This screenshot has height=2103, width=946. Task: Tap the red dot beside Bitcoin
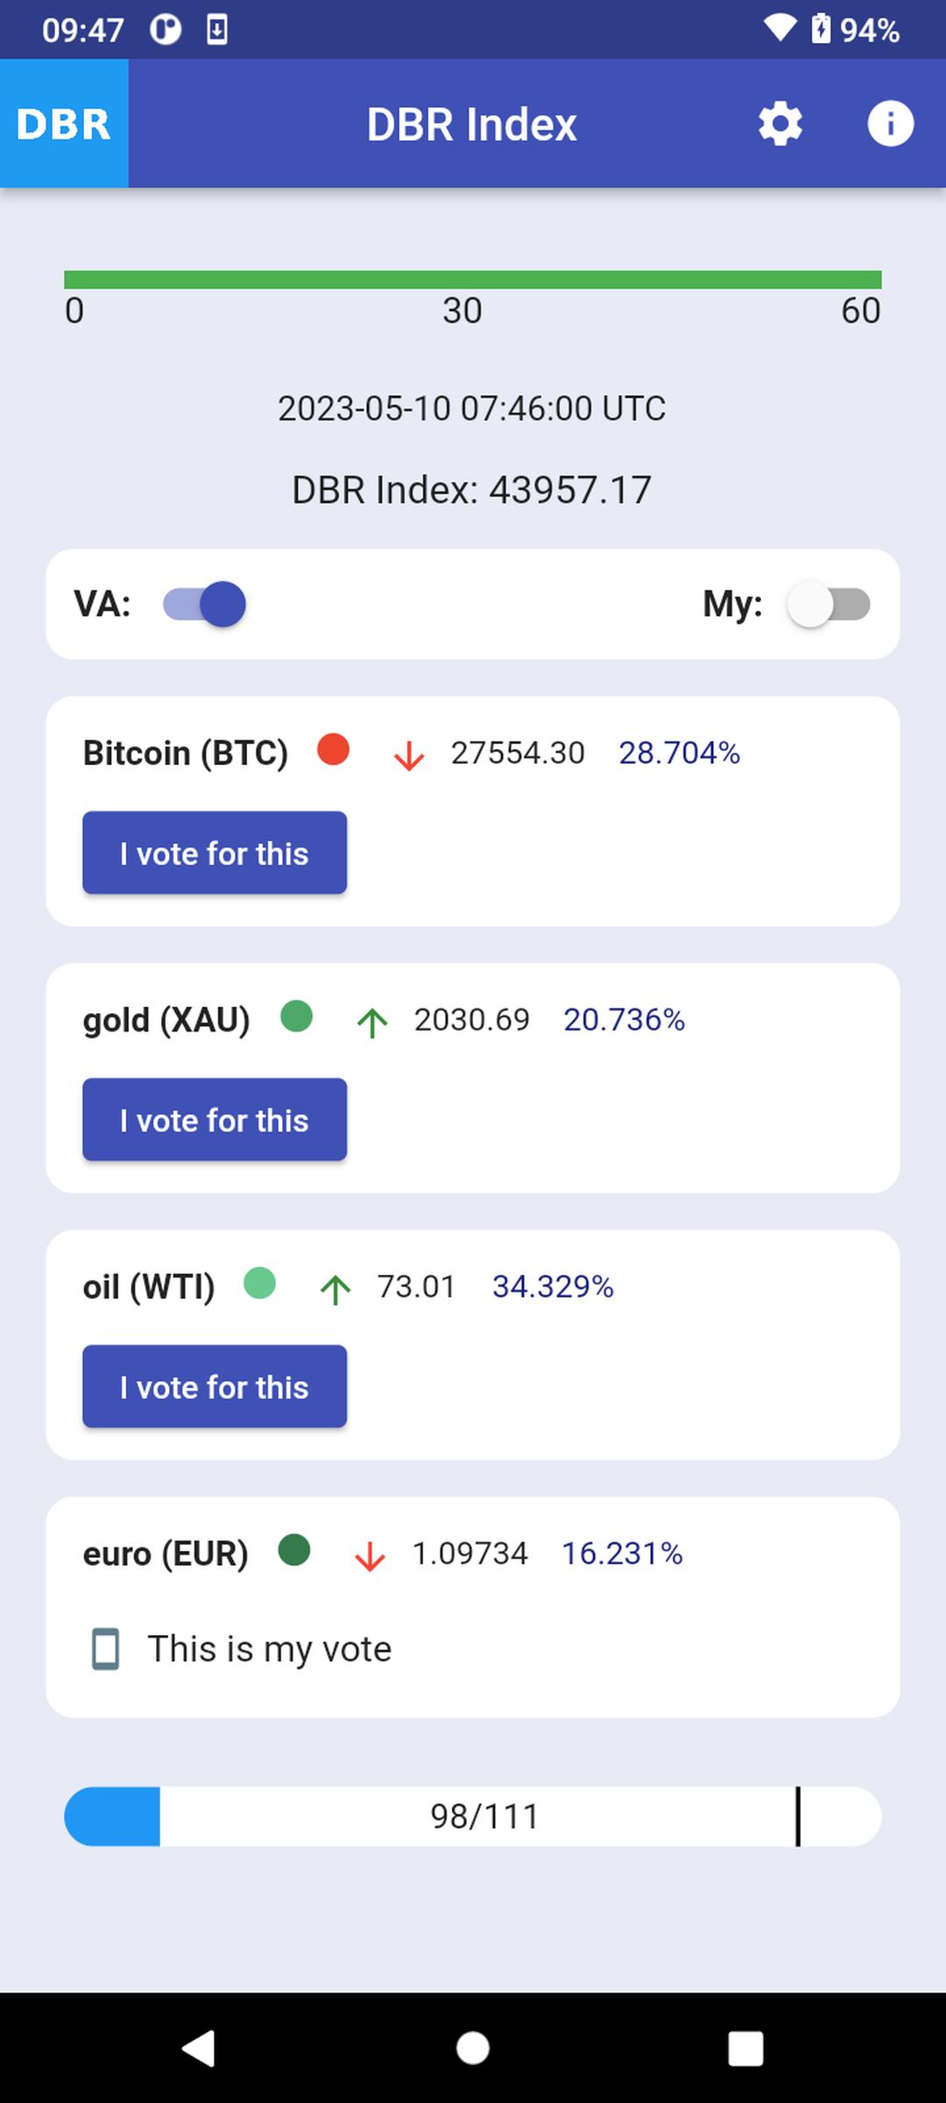click(333, 749)
